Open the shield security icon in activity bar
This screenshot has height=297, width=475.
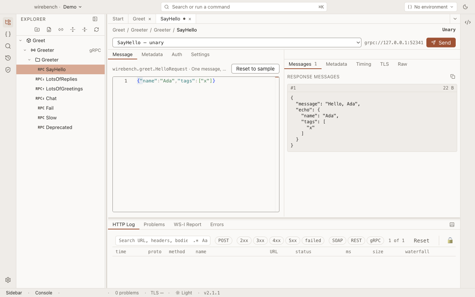pyautogui.click(x=8, y=70)
